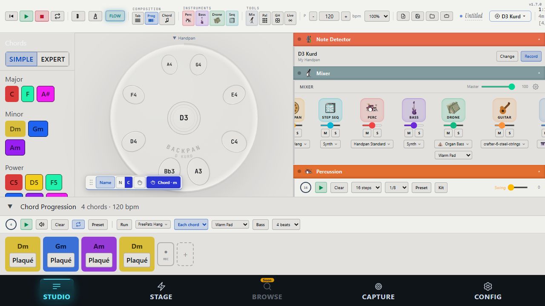Click the Record button in Note Detector
The height and width of the screenshot is (306, 545).
pyautogui.click(x=531, y=56)
